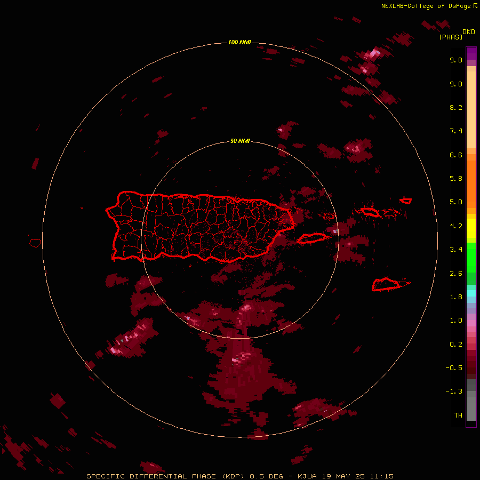Click the DKD product label
The height and width of the screenshot is (480, 480).
tap(469, 32)
